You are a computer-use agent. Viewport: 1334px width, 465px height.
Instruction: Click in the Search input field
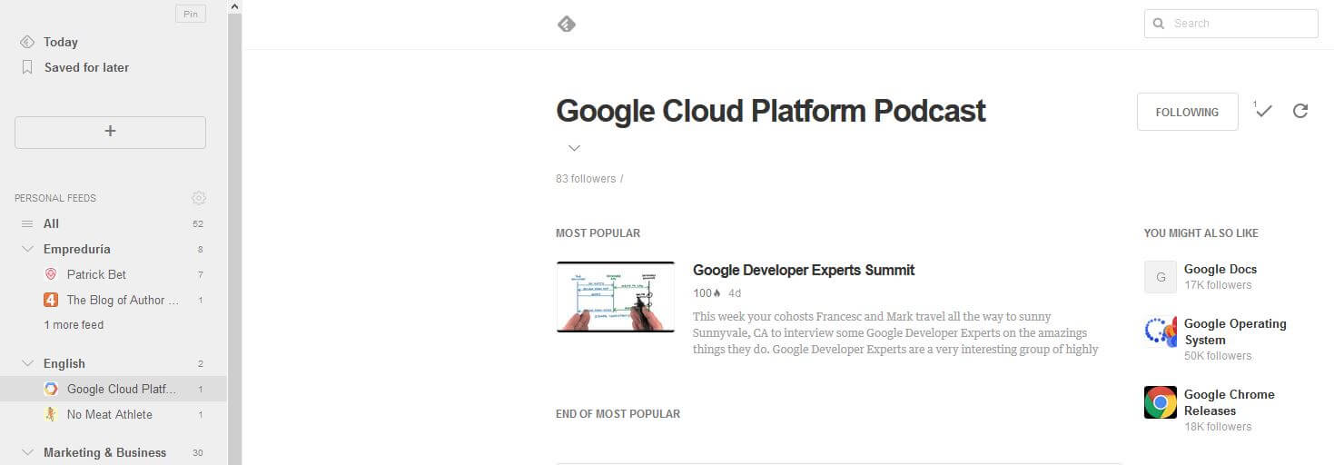point(1230,24)
